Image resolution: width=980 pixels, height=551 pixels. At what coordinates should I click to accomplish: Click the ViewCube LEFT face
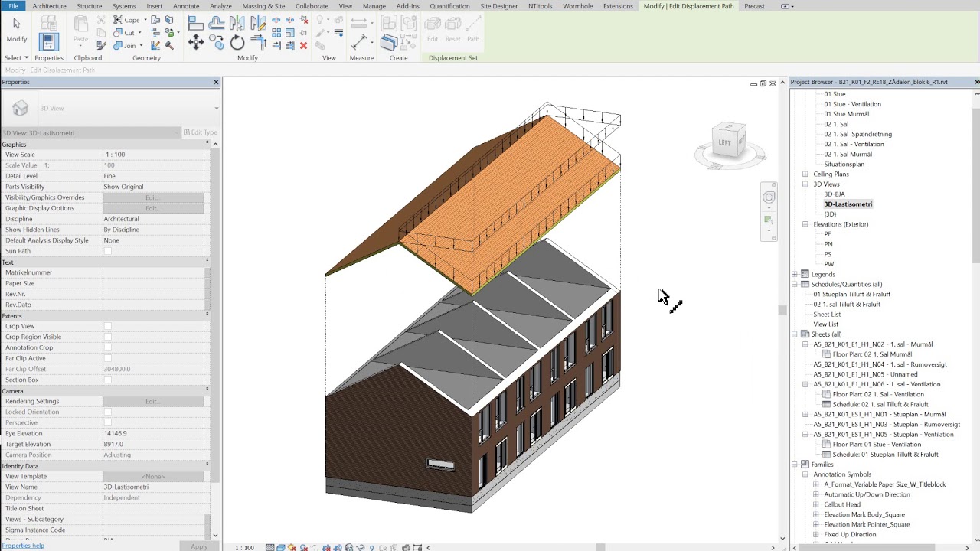click(x=724, y=142)
